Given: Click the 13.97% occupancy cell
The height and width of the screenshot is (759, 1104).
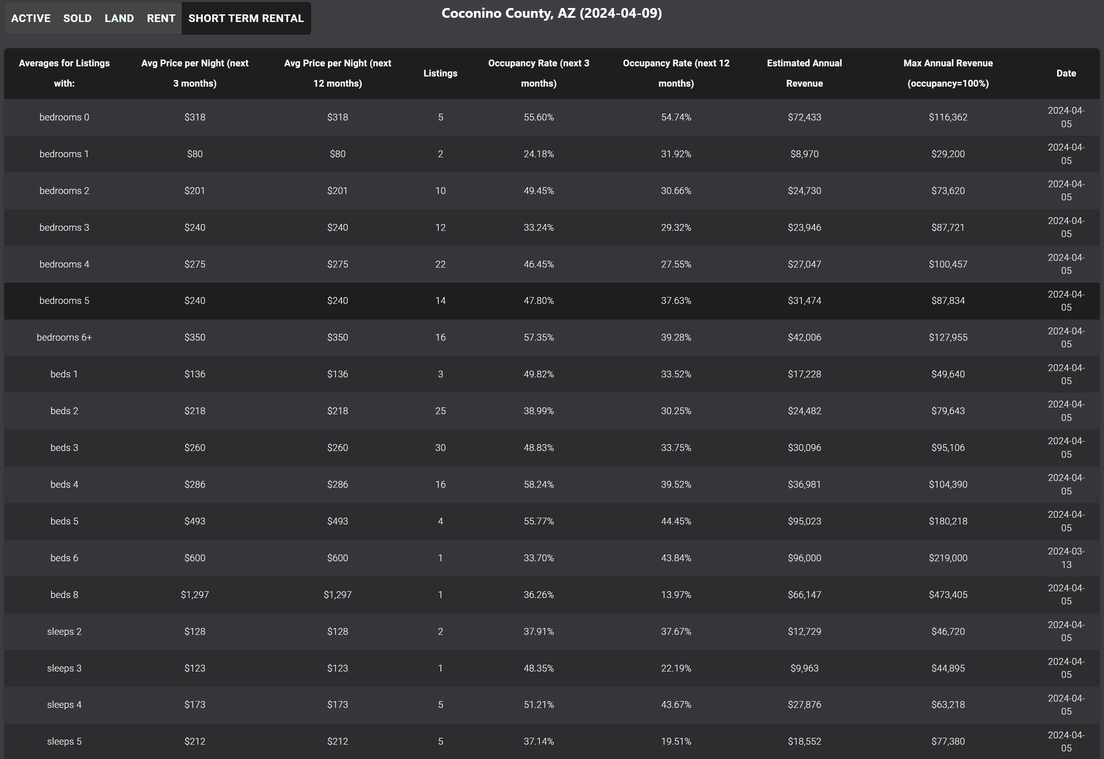Looking at the screenshot, I should coord(676,595).
